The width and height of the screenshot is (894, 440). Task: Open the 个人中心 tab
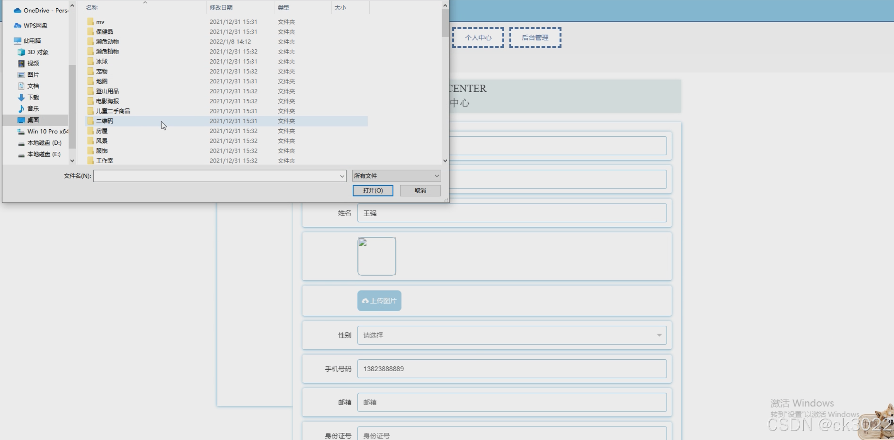(478, 38)
